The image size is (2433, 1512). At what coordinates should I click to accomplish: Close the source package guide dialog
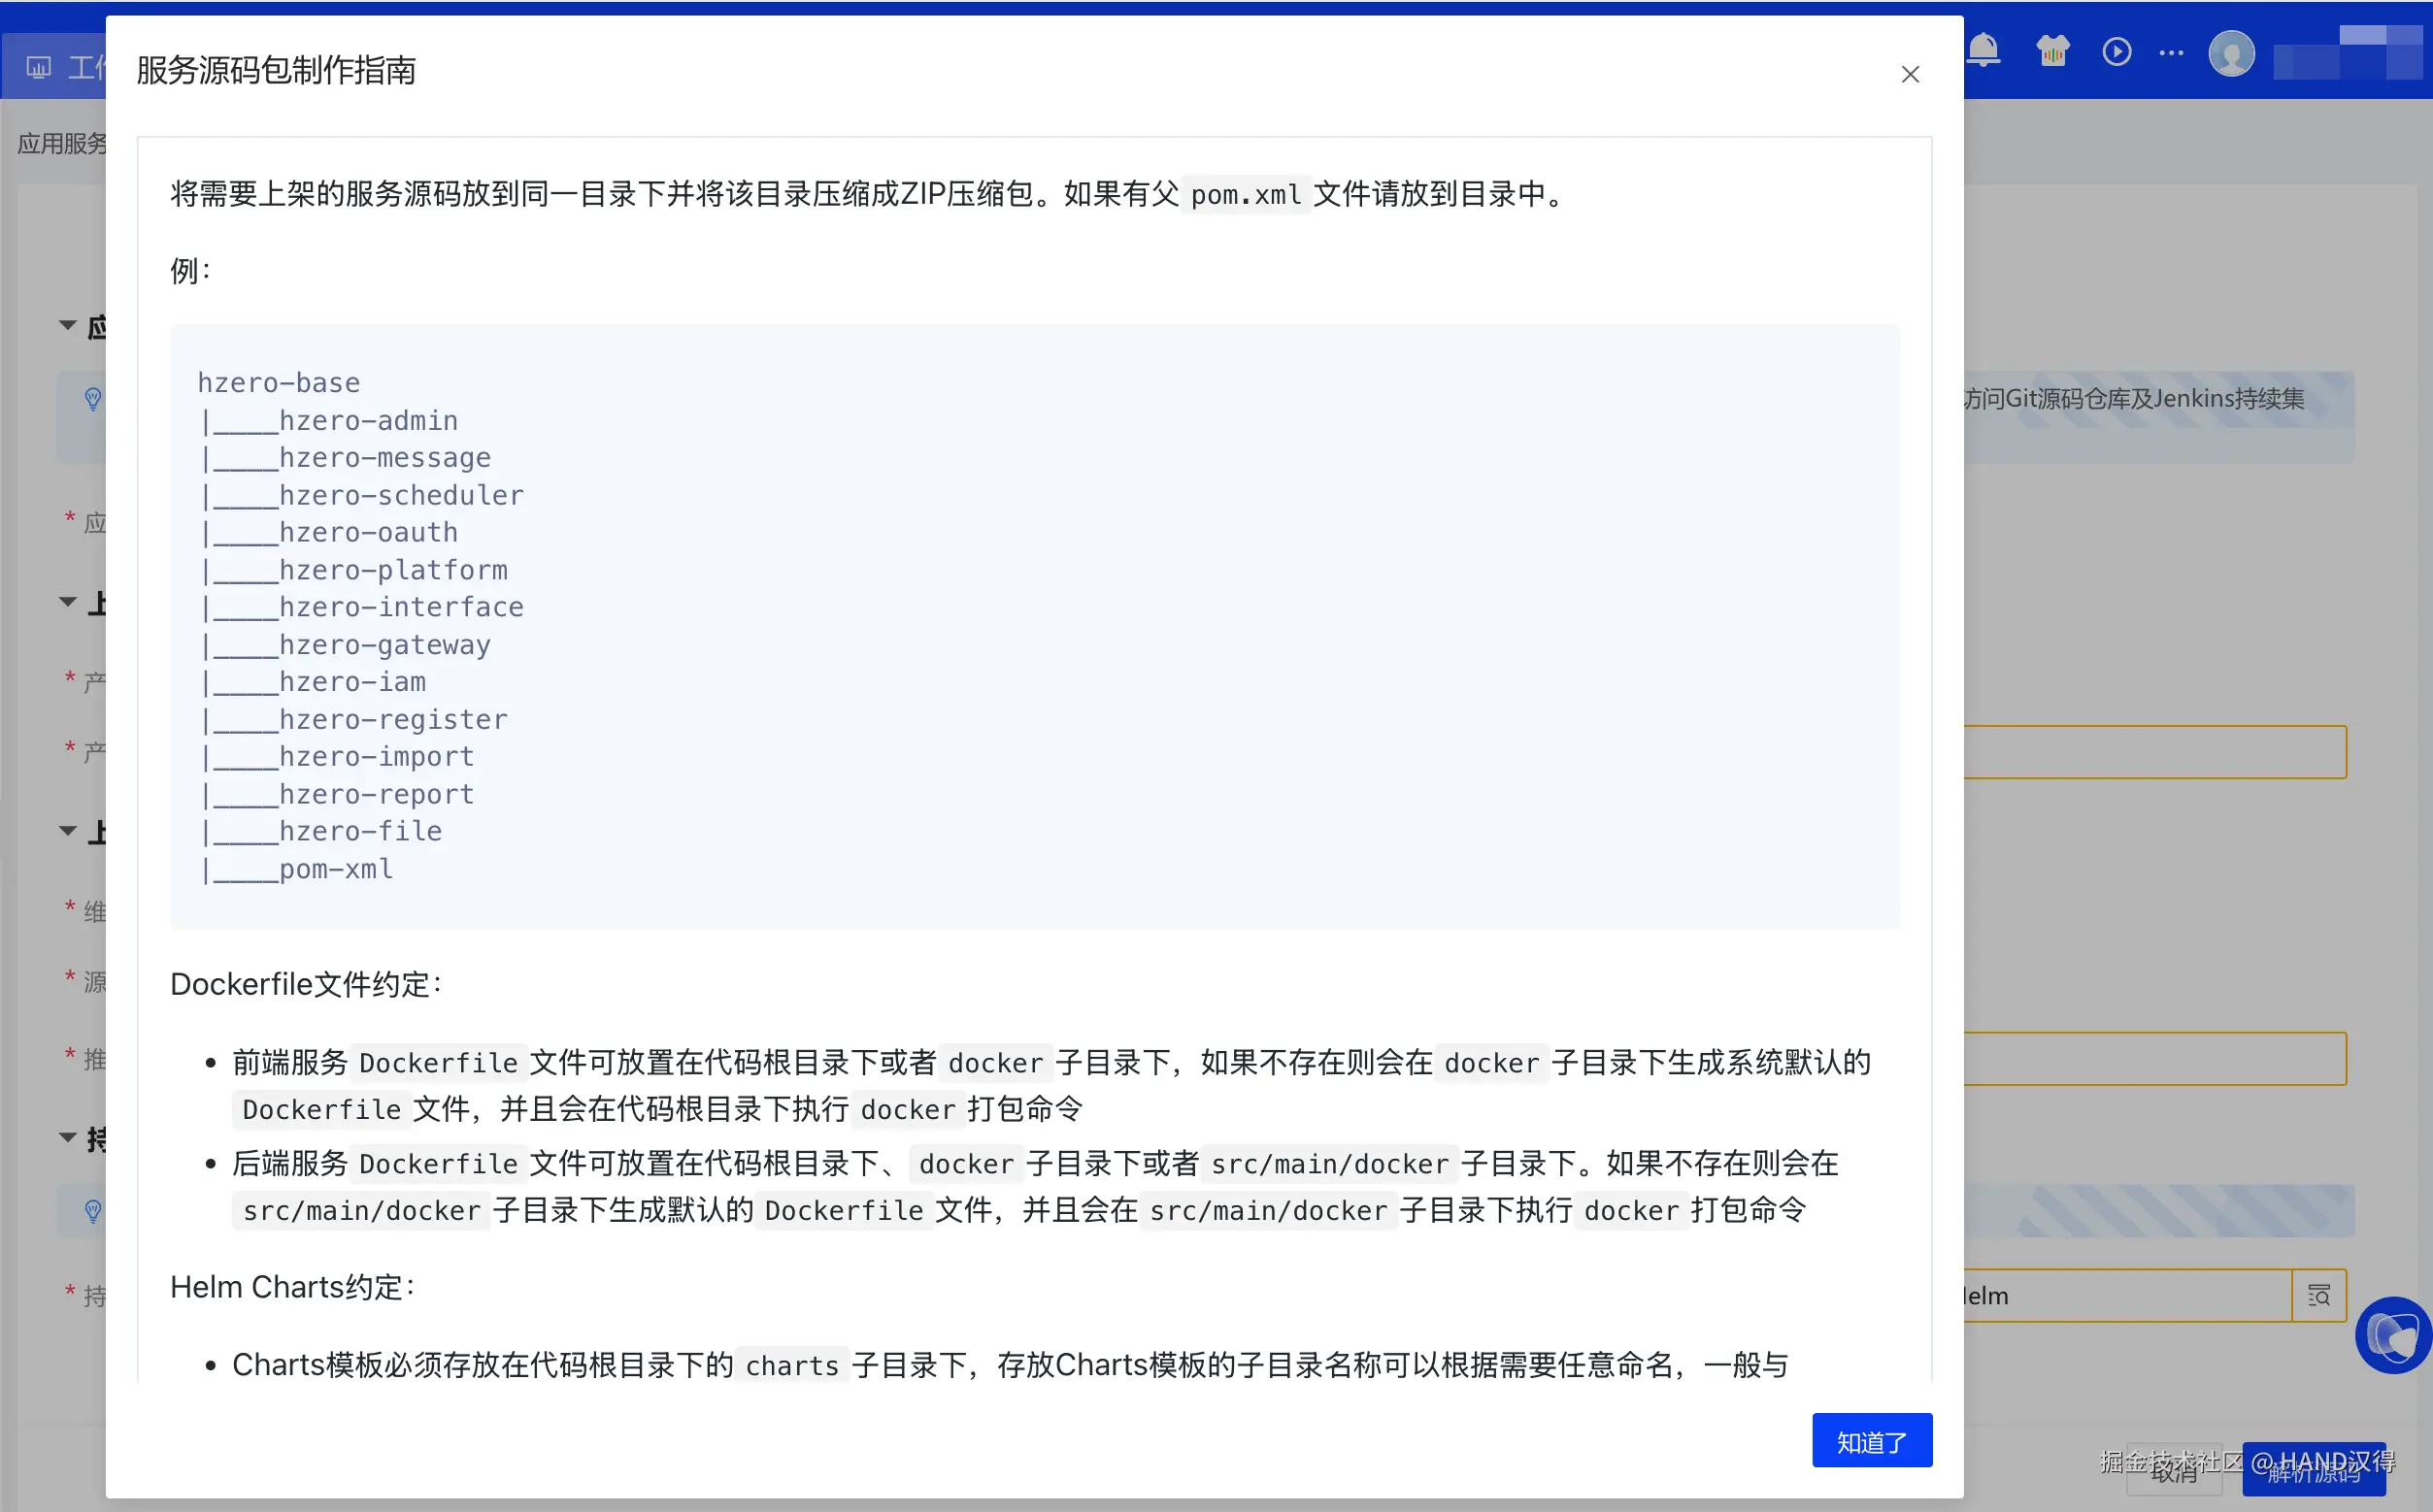[1910, 75]
